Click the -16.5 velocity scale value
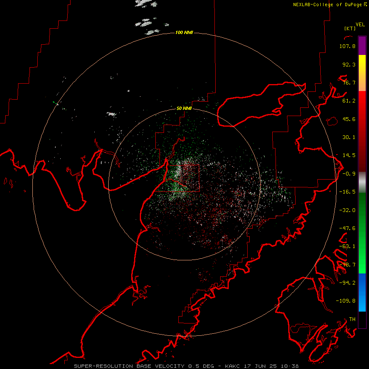369x369 pixels. click(x=347, y=192)
